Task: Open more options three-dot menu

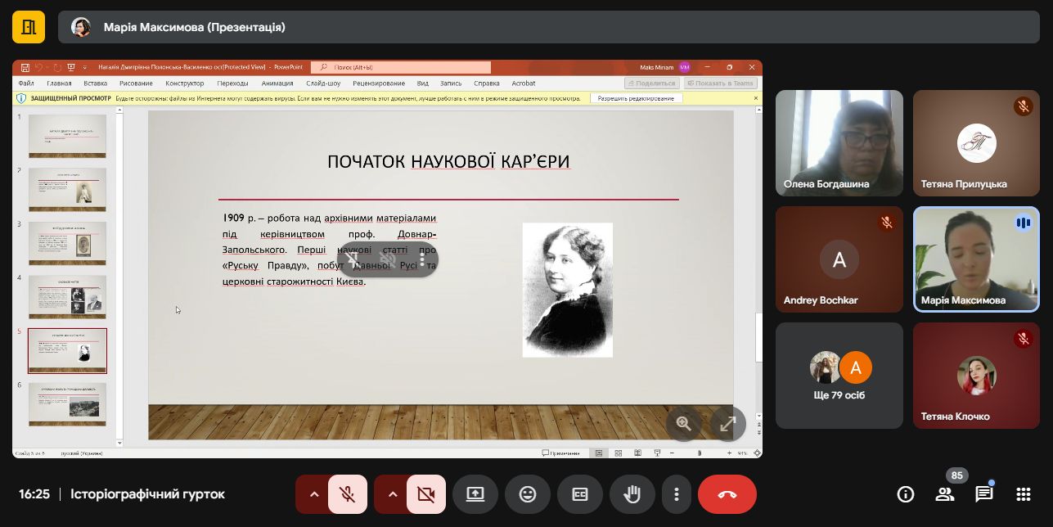Action: (676, 494)
